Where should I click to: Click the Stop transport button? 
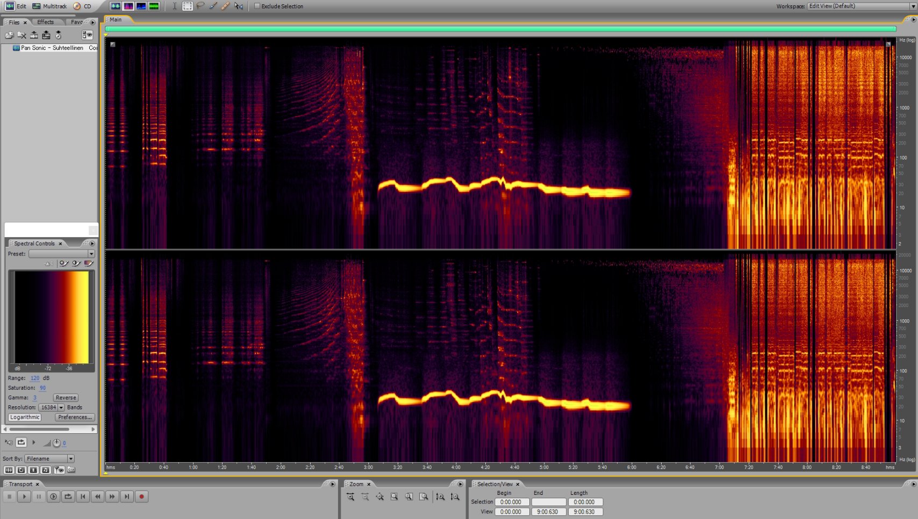[x=9, y=496]
